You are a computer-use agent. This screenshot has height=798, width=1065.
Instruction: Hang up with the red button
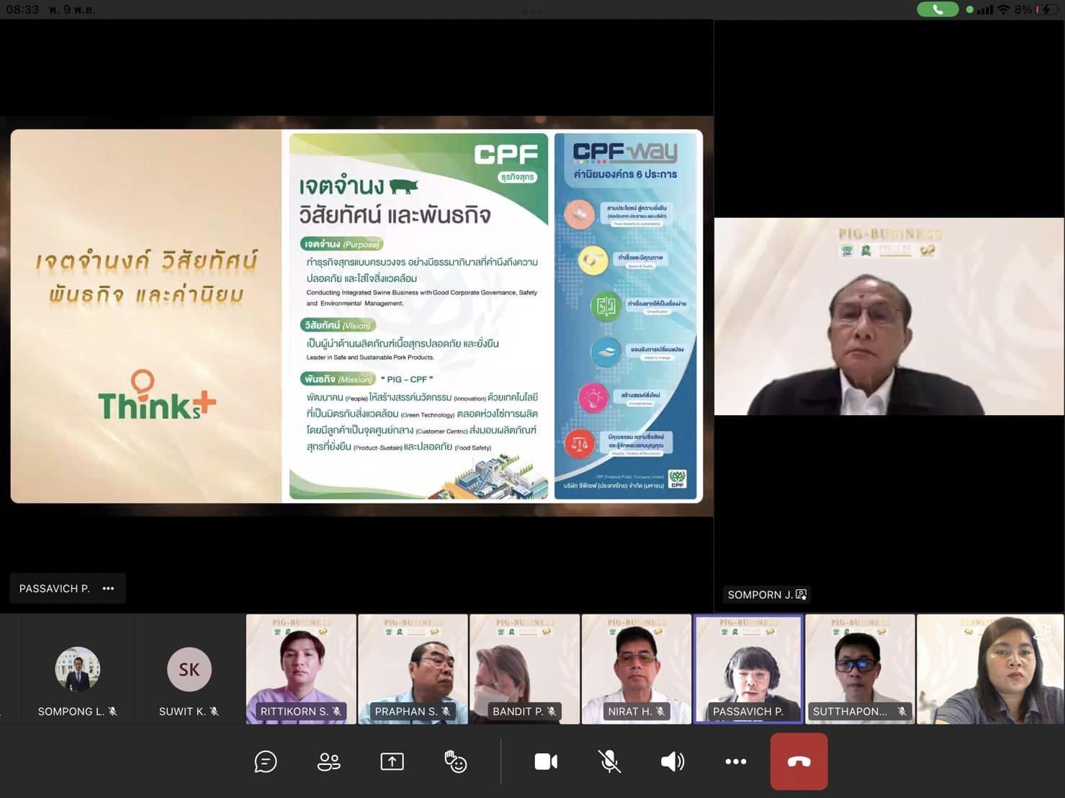point(799,761)
